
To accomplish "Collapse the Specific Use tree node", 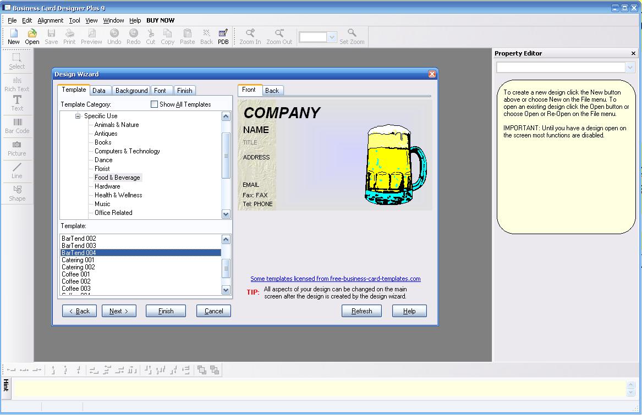I will pos(78,116).
